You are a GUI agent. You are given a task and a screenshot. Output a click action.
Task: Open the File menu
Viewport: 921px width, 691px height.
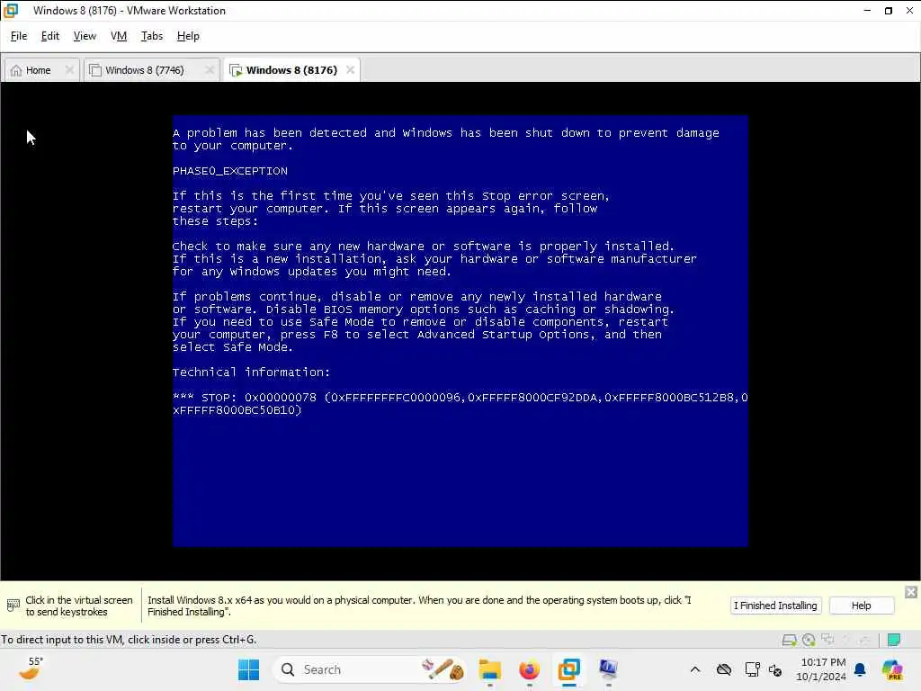click(19, 36)
